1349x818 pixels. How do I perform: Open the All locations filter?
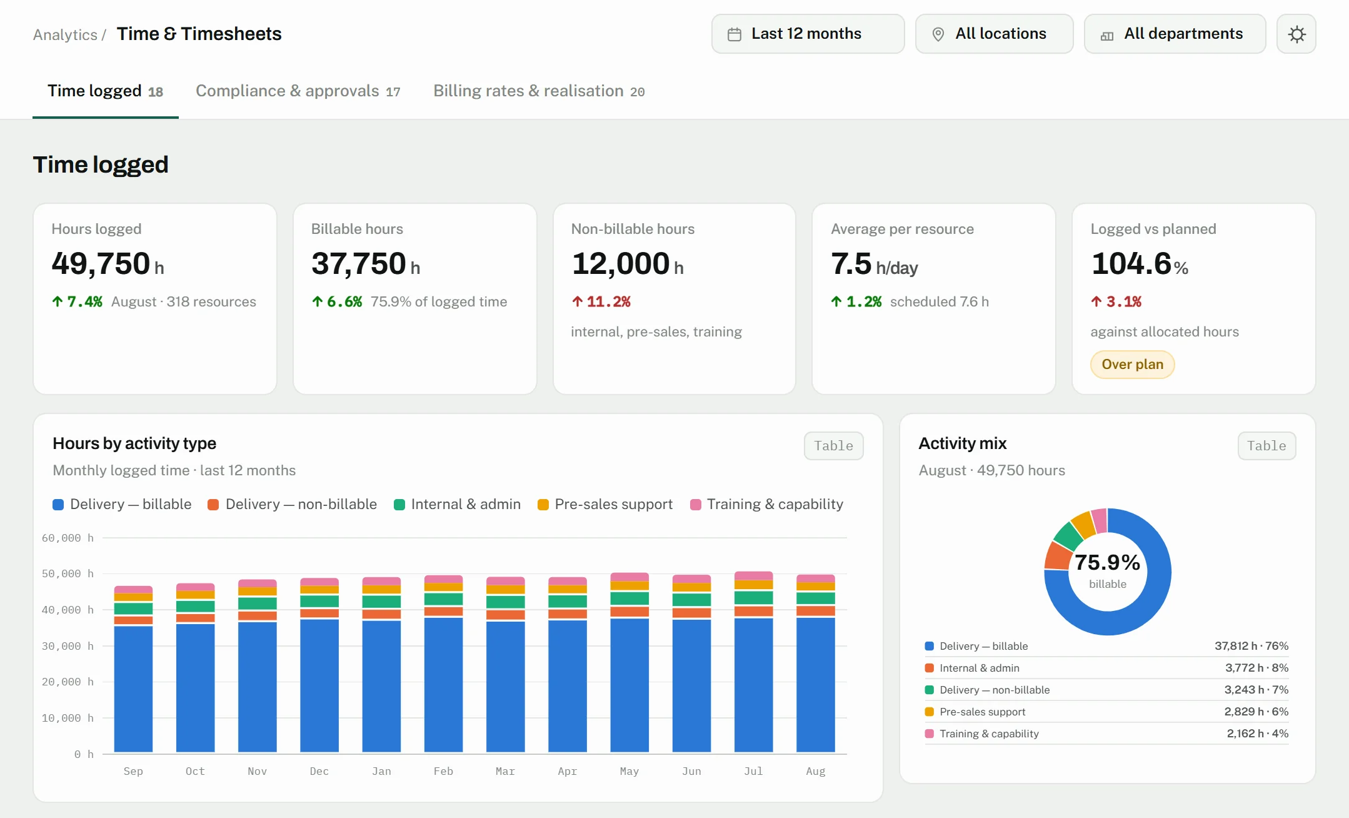pos(994,34)
